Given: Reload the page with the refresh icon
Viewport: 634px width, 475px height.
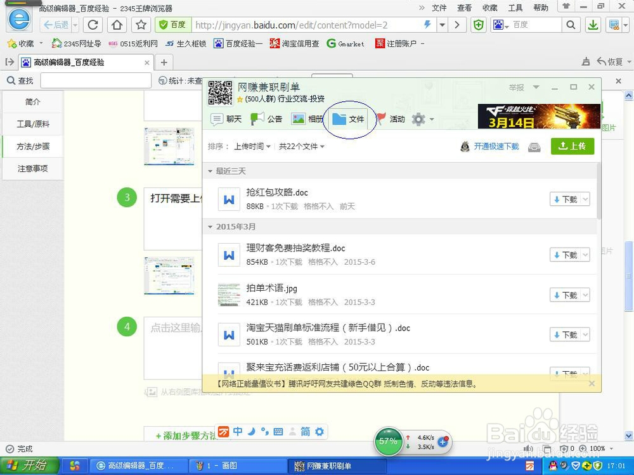Looking at the screenshot, I should pyautogui.click(x=93, y=25).
